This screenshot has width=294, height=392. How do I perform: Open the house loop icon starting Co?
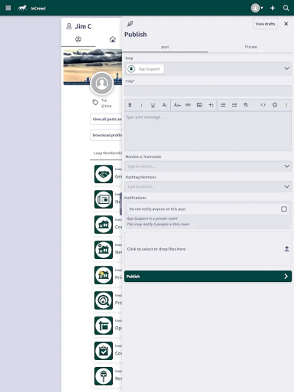(x=104, y=224)
